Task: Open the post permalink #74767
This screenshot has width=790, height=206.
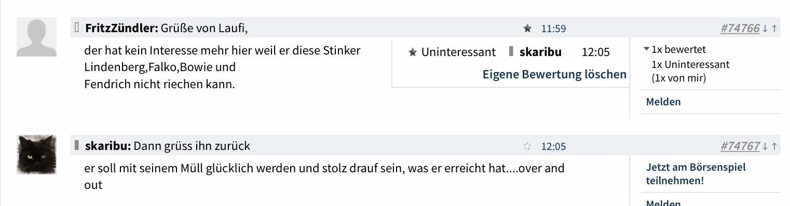Action: tap(740, 146)
